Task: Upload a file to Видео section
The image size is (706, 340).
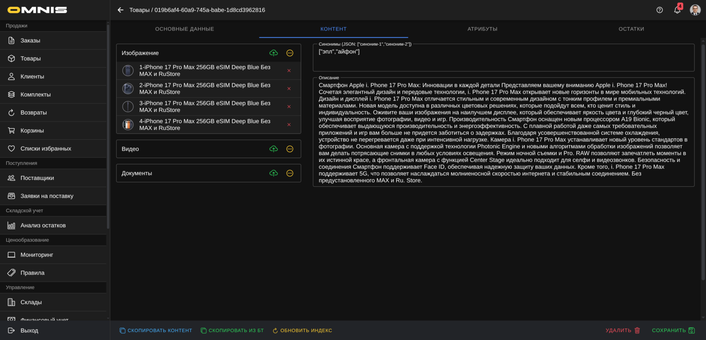Action: [x=274, y=149]
